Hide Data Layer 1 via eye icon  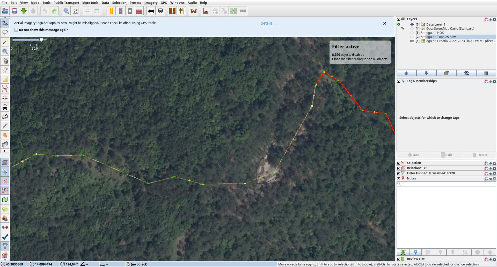[412, 25]
